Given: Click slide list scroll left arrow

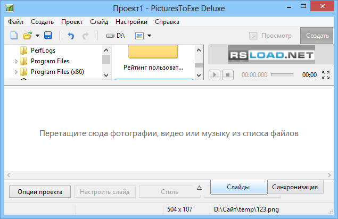Looking at the screenshot, I should [x=9, y=175].
